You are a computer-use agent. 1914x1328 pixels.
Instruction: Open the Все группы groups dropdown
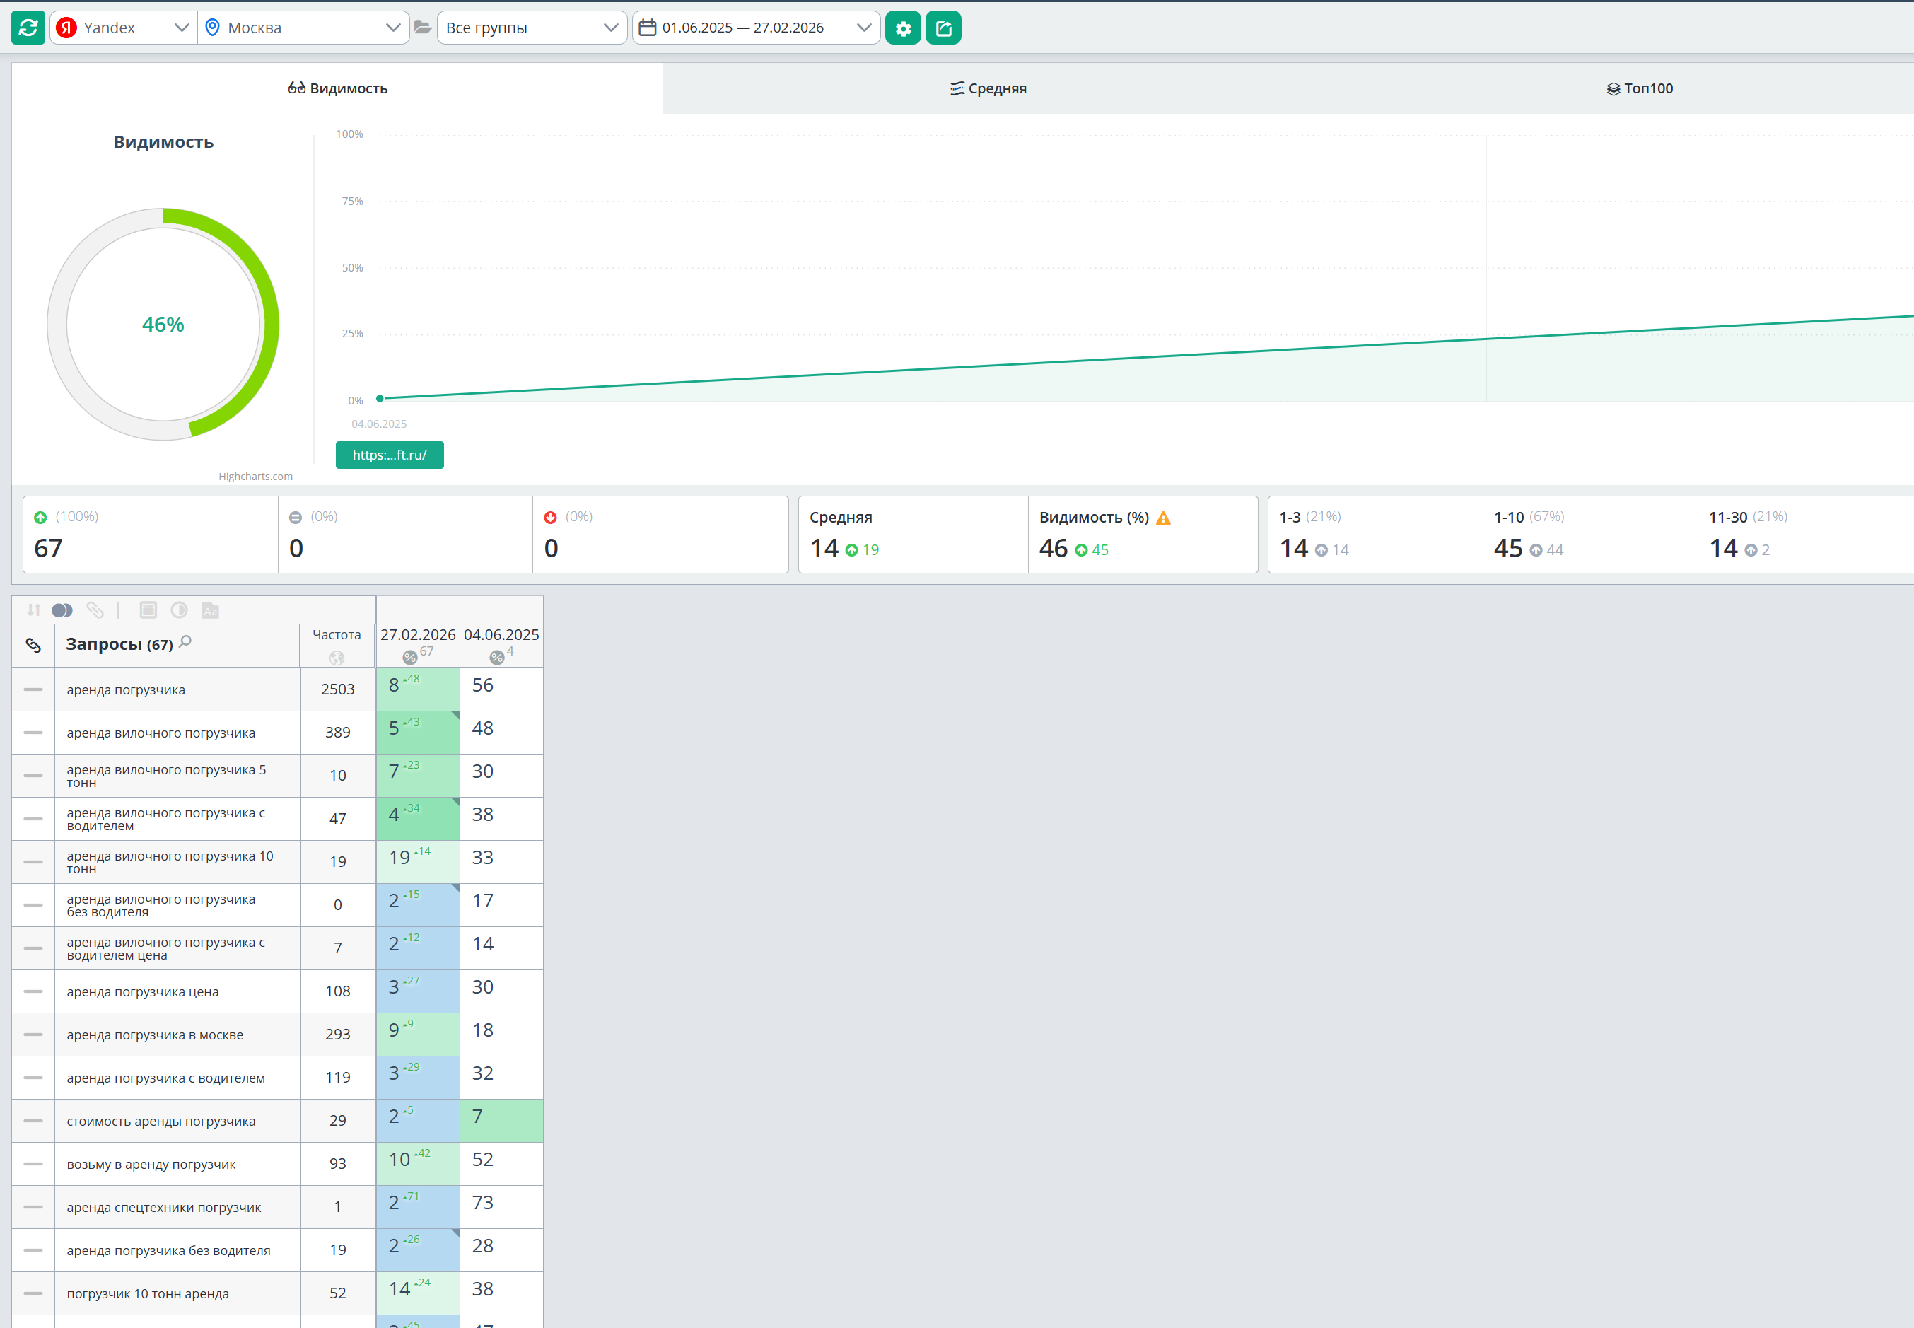click(x=531, y=28)
